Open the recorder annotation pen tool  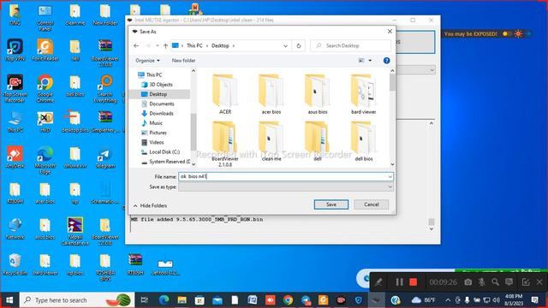(378, 281)
